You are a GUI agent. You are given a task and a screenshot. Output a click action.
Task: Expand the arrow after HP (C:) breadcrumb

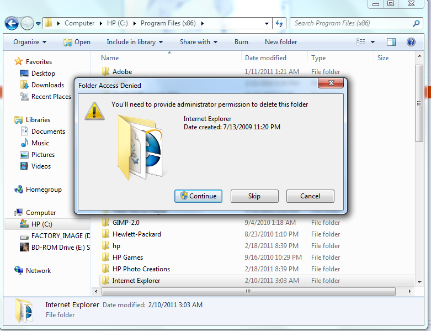[135, 24]
